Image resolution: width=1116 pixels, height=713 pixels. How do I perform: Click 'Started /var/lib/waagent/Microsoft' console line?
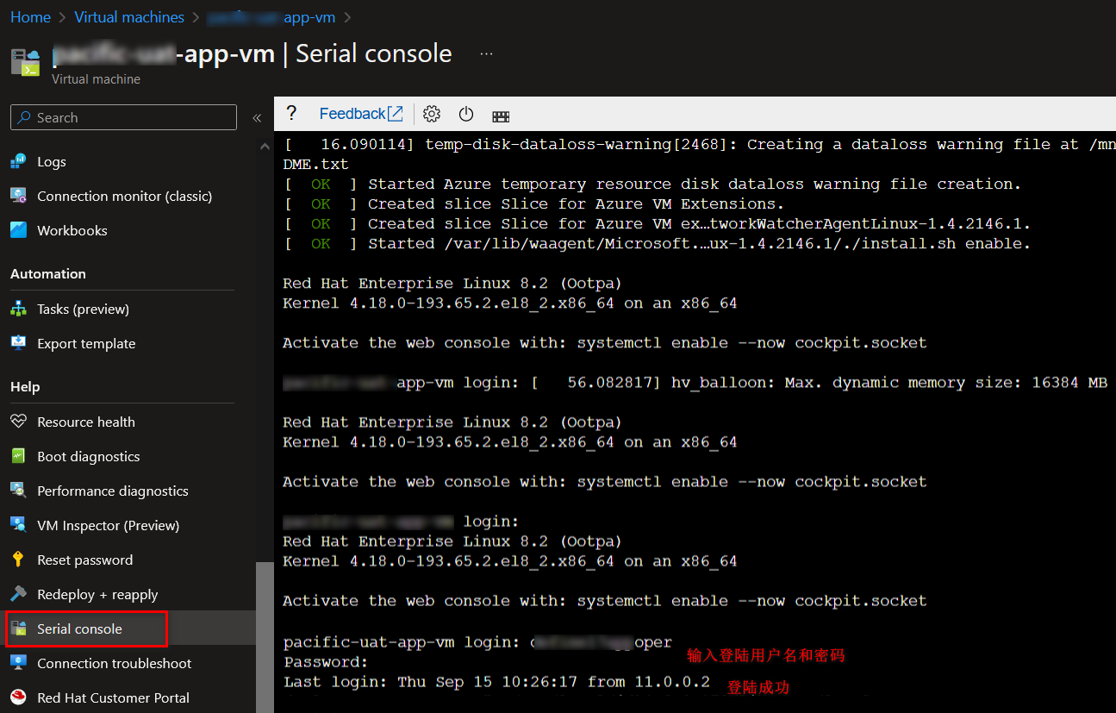tap(657, 243)
